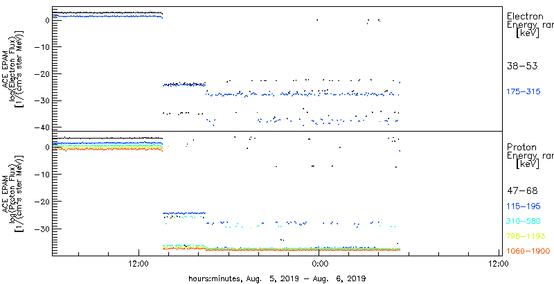554x284 pixels.
Task: Click the 'Proton' legend heading
Action: click(521, 148)
